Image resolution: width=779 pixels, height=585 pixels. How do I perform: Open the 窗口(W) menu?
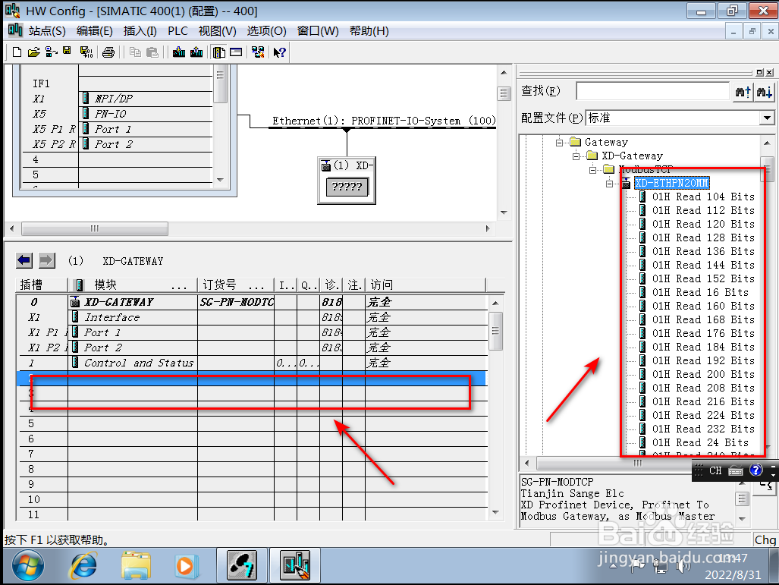pyautogui.click(x=318, y=31)
